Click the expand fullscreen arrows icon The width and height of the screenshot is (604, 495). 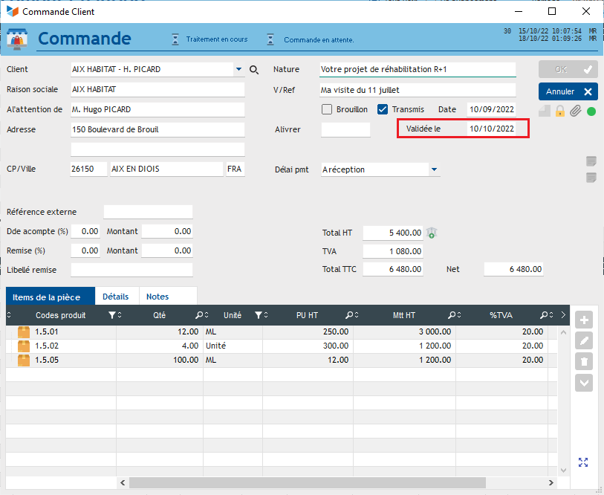pyautogui.click(x=583, y=462)
